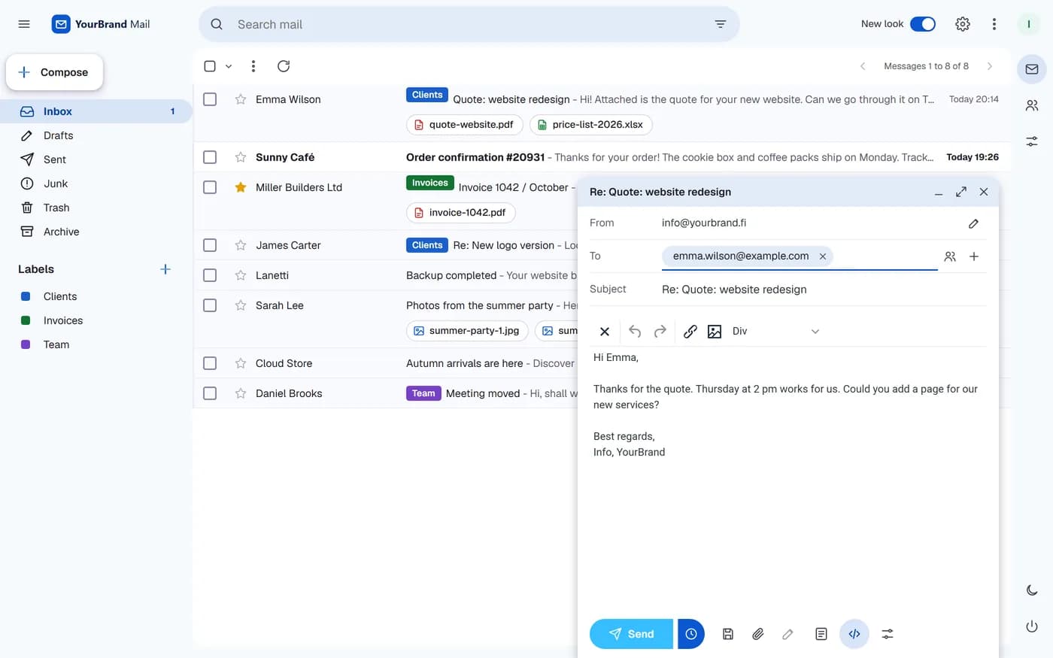This screenshot has height=658, width=1053.
Task: Open search filter options in search bar
Action: coord(720,24)
